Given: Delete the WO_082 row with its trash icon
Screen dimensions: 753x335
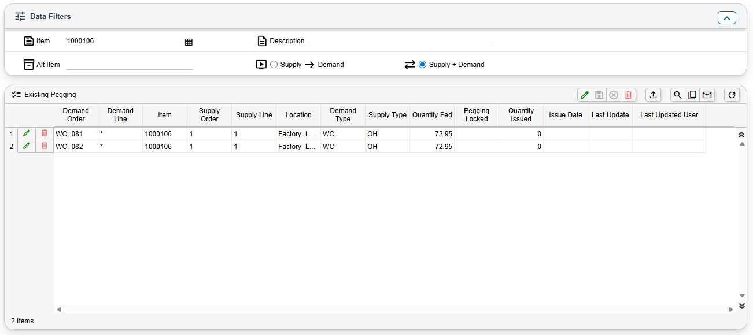Looking at the screenshot, I should point(45,146).
